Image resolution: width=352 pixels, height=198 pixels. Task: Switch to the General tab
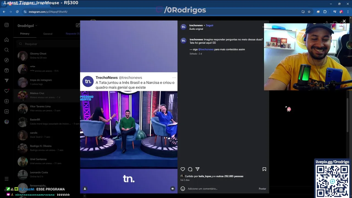pyautogui.click(x=48, y=34)
